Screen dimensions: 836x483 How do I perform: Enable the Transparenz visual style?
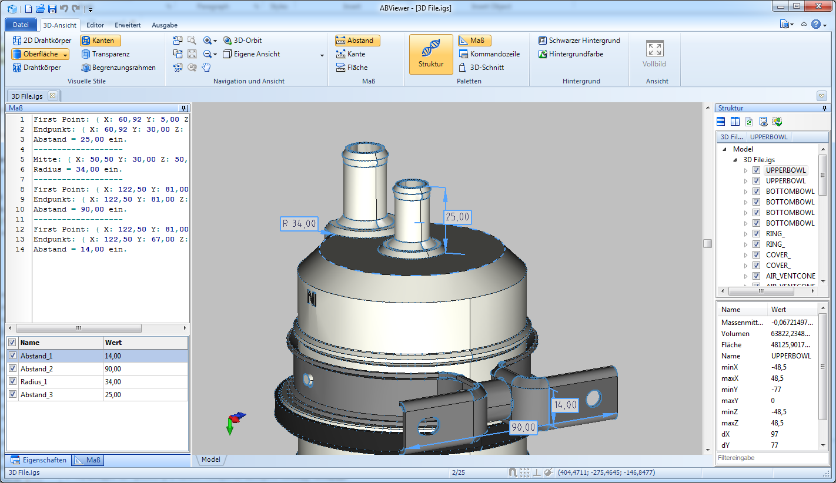point(105,54)
